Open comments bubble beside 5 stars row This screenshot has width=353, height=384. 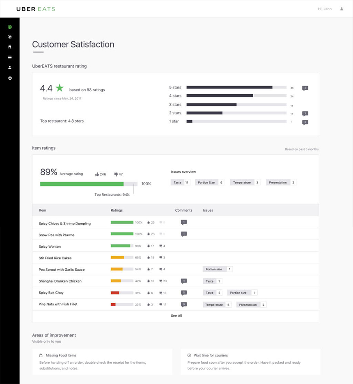[305, 87]
